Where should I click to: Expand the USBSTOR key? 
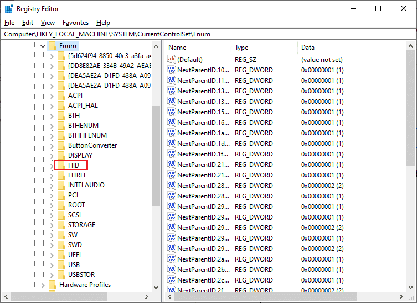(x=52, y=275)
